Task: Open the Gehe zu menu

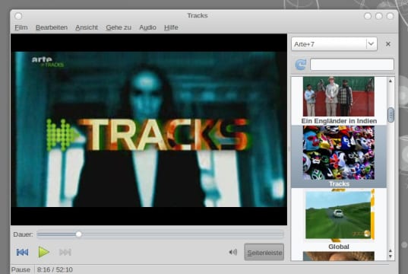Action: (x=119, y=27)
